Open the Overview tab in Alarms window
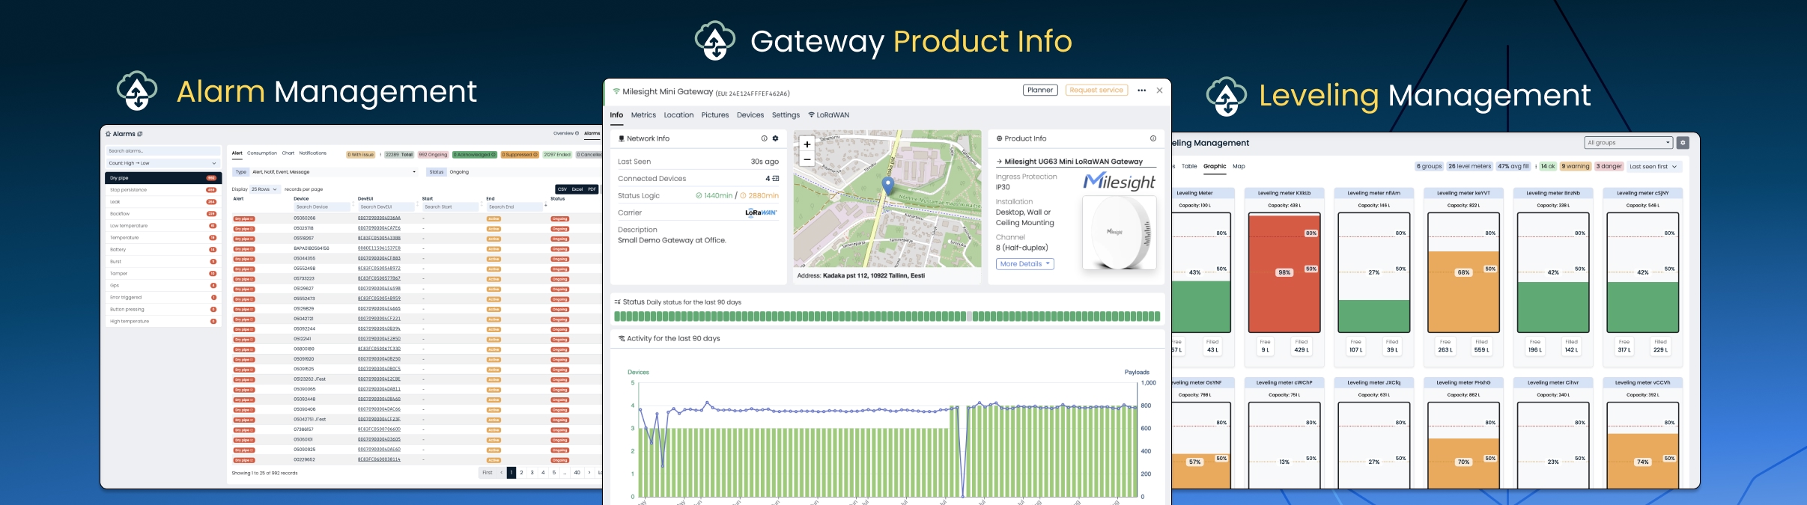Screen dimensions: 1807x505 point(565,133)
